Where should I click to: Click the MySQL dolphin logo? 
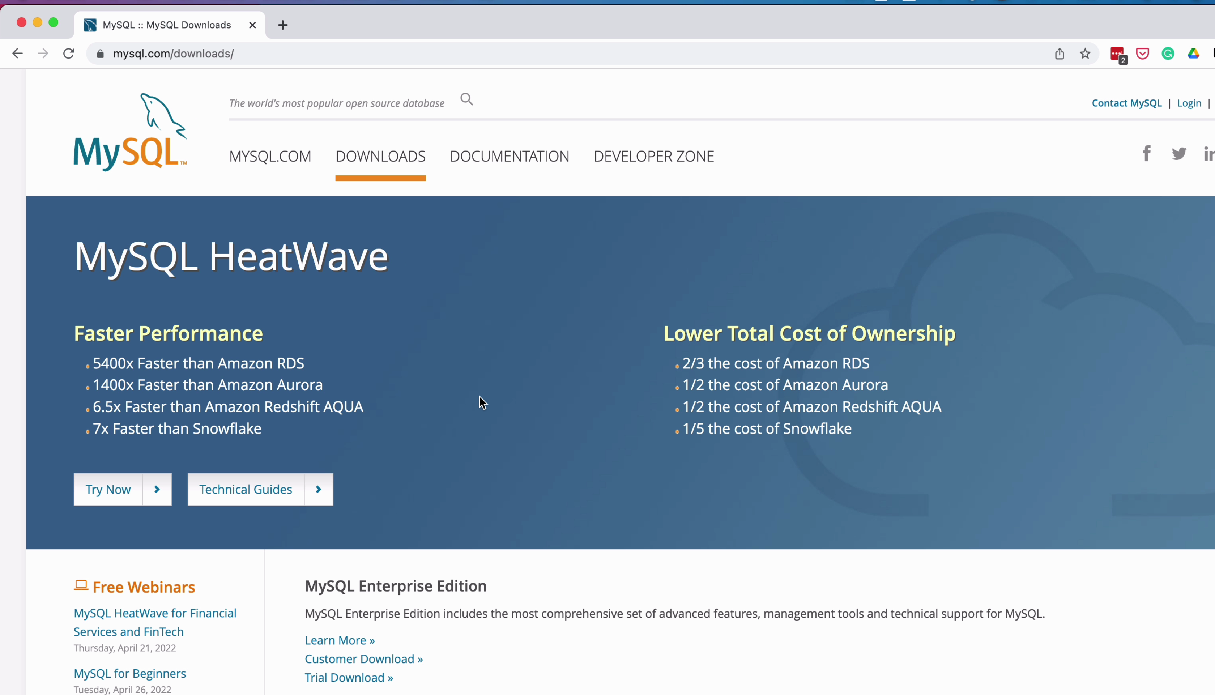130,132
